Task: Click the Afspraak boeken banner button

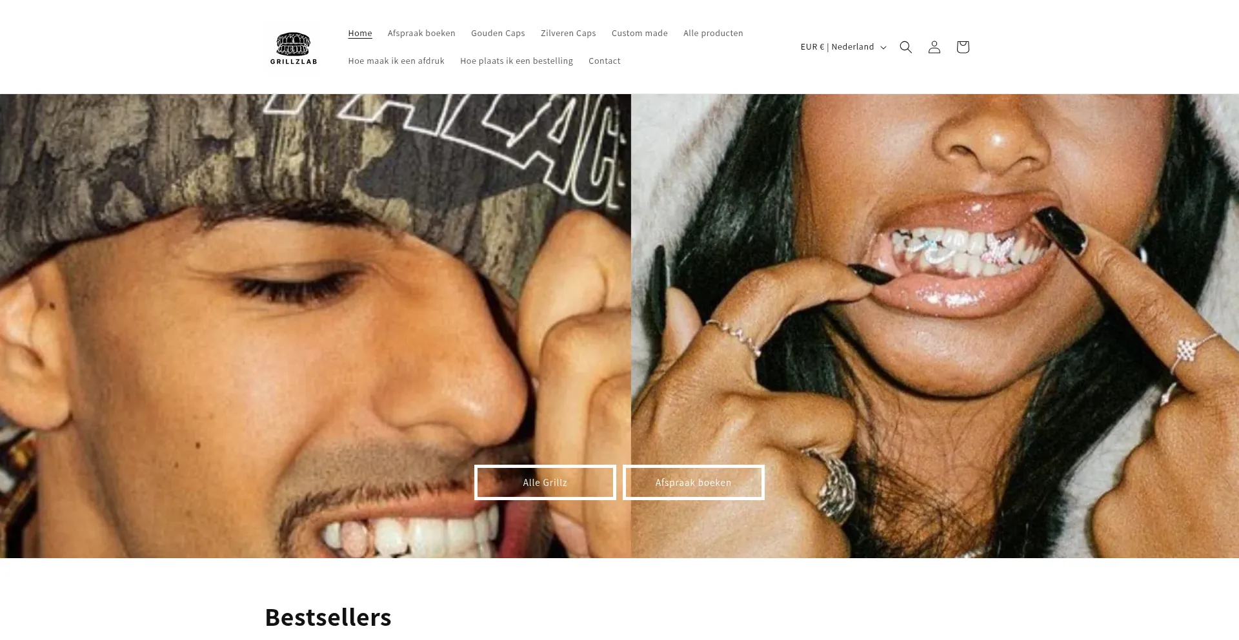Action: click(x=694, y=483)
